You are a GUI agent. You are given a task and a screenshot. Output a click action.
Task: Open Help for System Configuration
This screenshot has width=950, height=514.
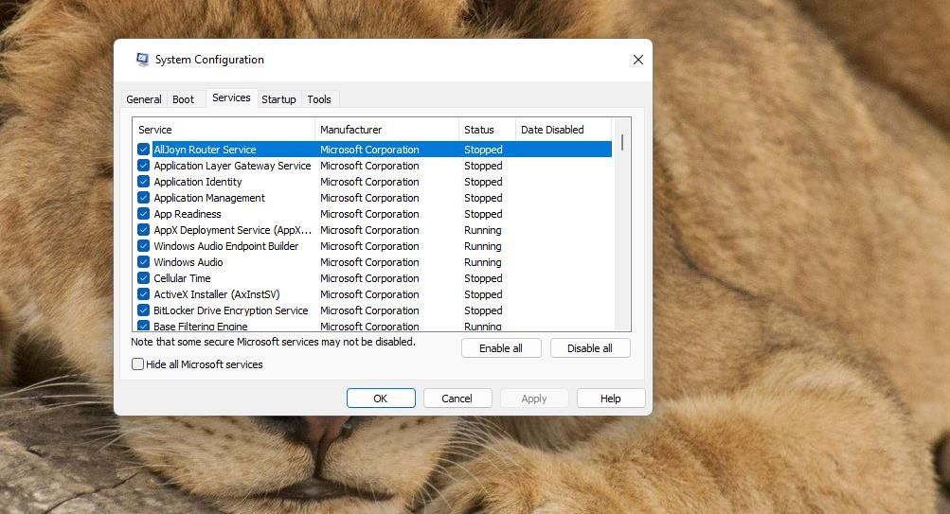click(x=610, y=399)
